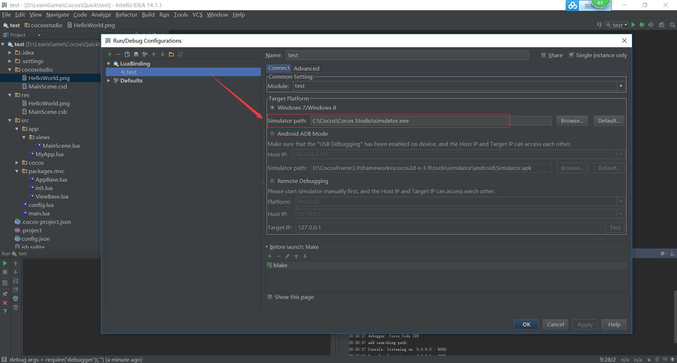The width and height of the screenshot is (677, 363).
Task: Open the Navigate menu
Action: pyautogui.click(x=57, y=14)
